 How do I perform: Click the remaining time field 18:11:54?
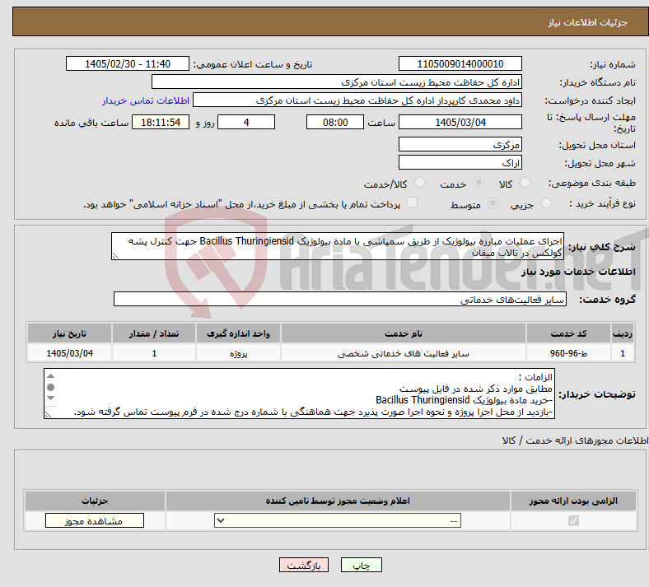(x=161, y=122)
